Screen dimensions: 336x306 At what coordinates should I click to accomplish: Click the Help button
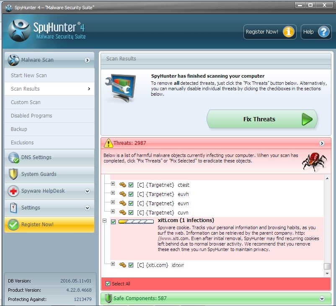click(x=316, y=32)
